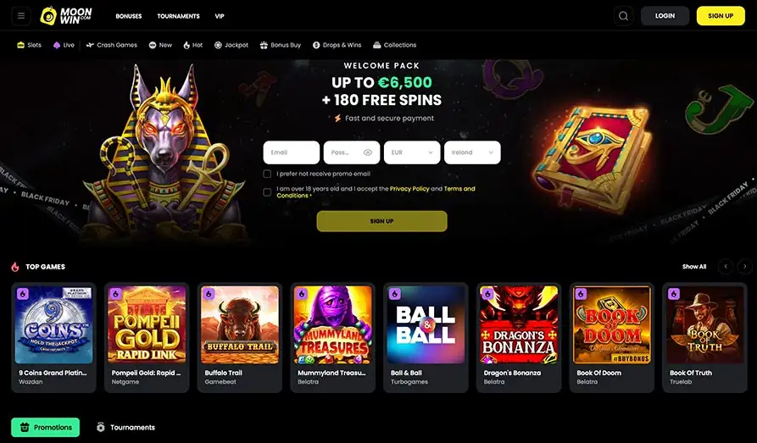This screenshot has height=443, width=757.
Task: Open Bonus Buy games category
Action: click(x=281, y=45)
